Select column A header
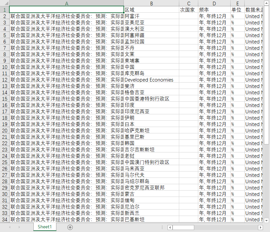This screenshot has height=232, width=270. (x=66, y=3)
